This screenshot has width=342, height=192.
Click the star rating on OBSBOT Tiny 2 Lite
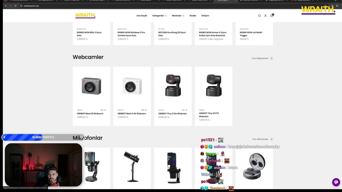pyautogui.click(x=185, y=110)
